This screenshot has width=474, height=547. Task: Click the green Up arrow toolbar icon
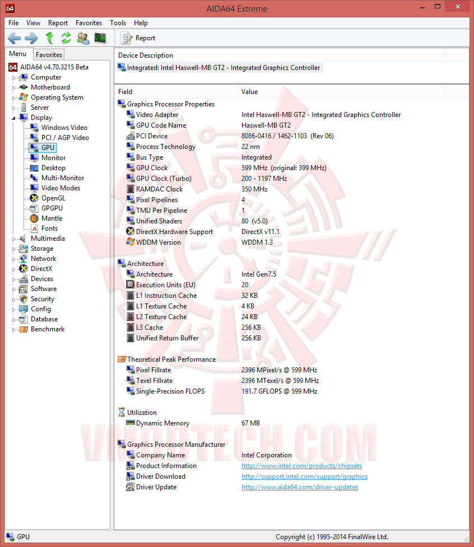[49, 38]
